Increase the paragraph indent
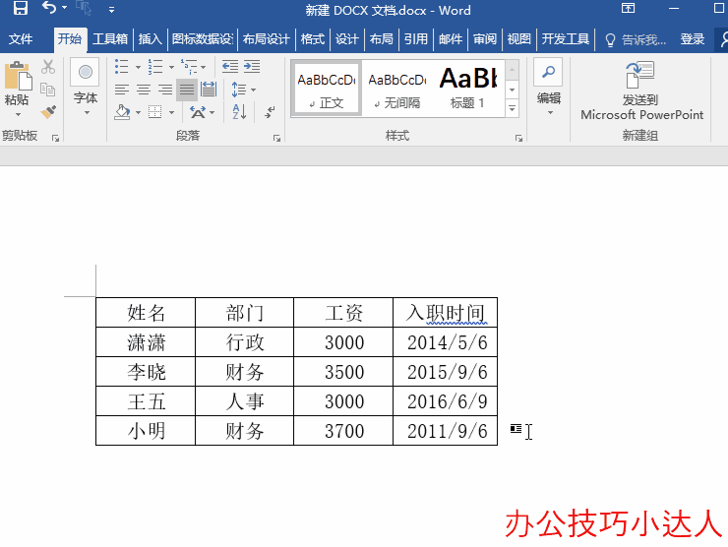 tap(252, 66)
